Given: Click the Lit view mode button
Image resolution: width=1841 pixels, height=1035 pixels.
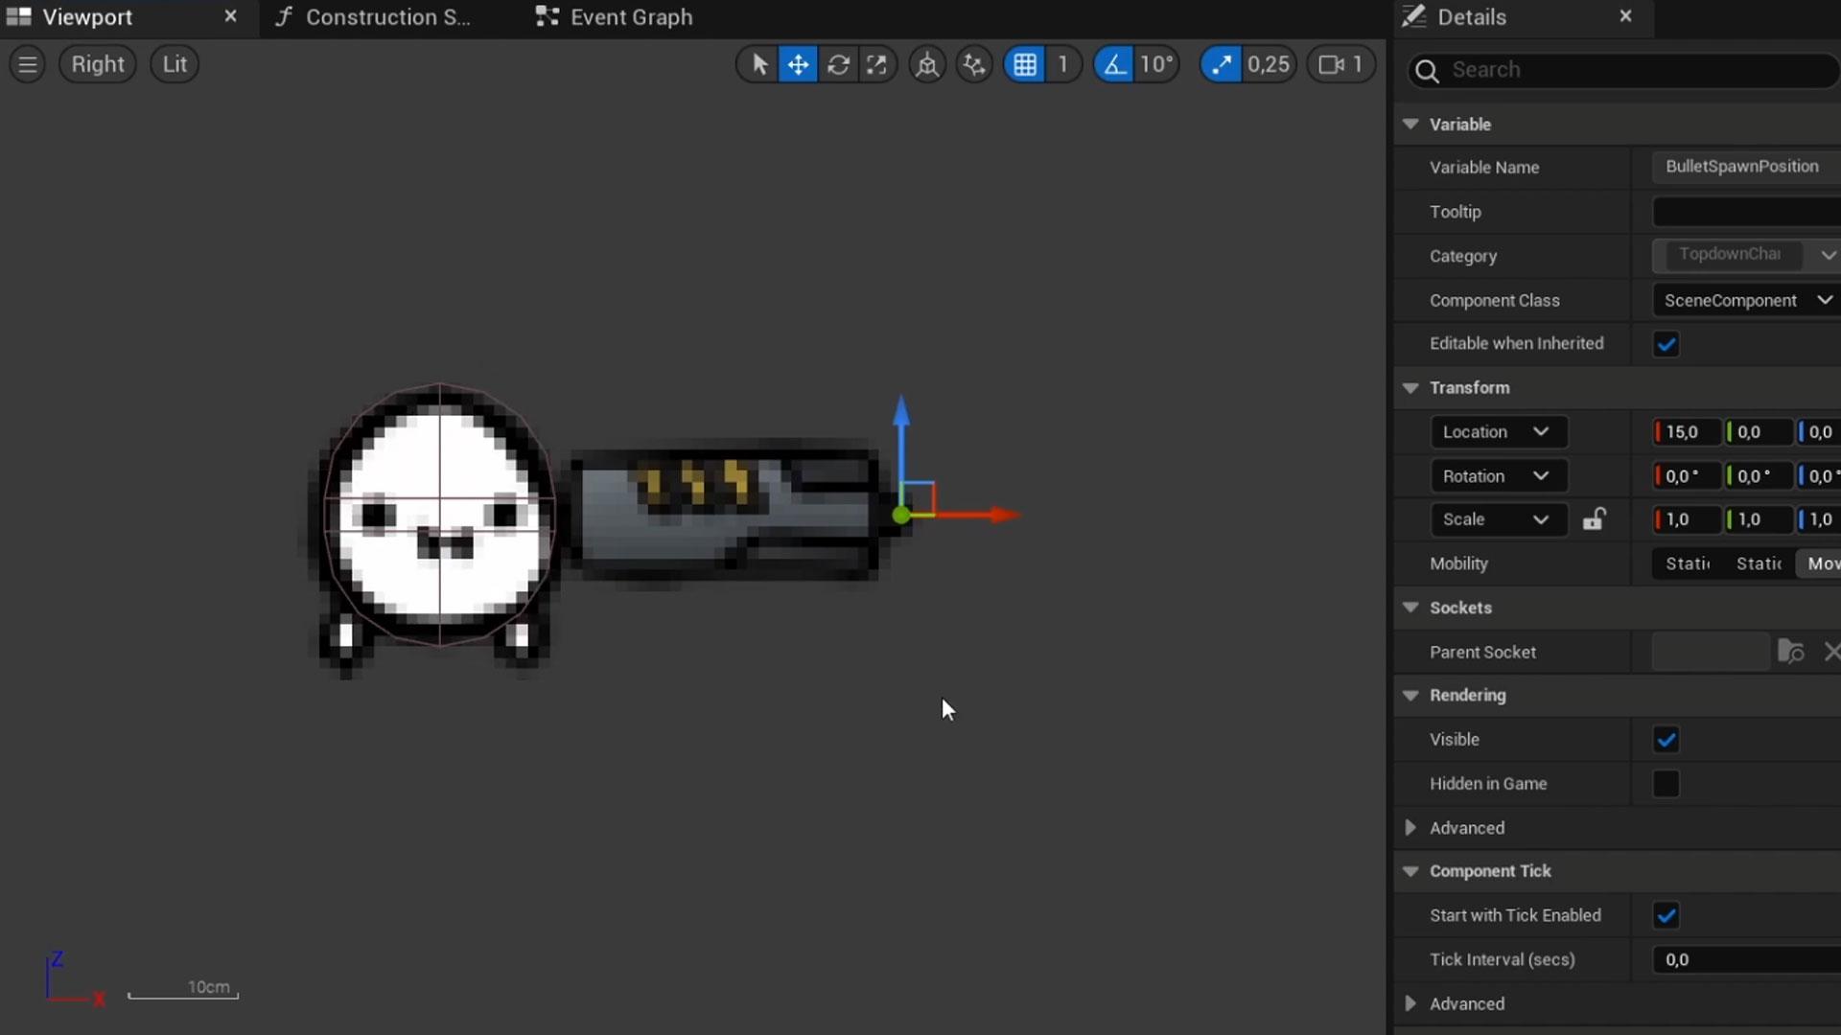Looking at the screenshot, I should [174, 64].
